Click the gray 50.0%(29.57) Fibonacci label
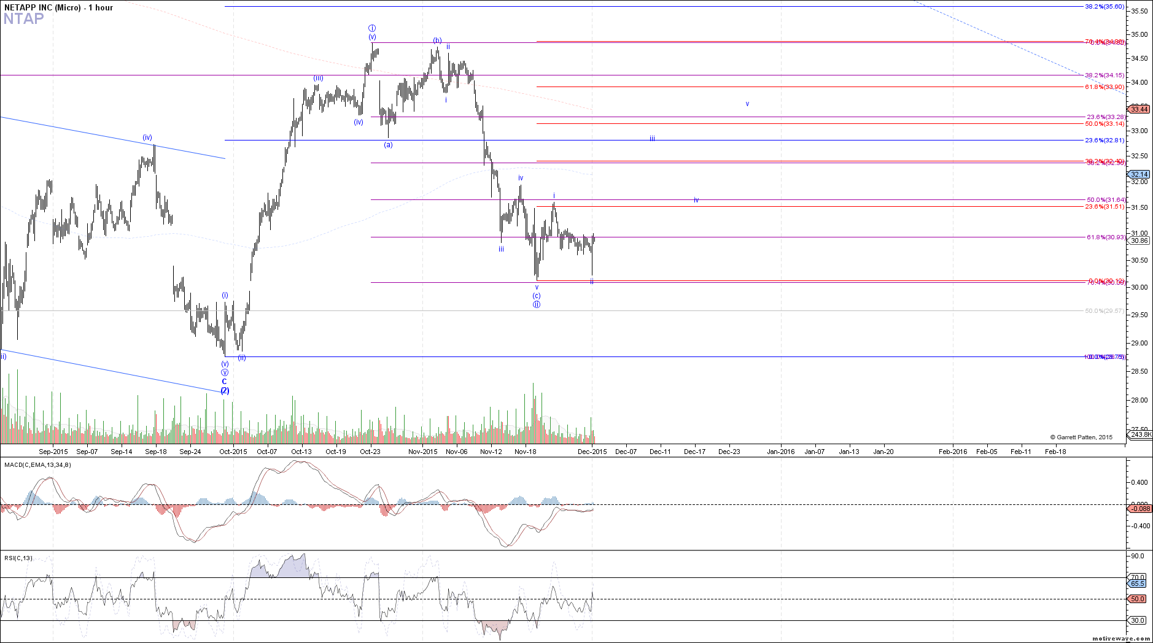Image resolution: width=1153 pixels, height=643 pixels. 1104,310
